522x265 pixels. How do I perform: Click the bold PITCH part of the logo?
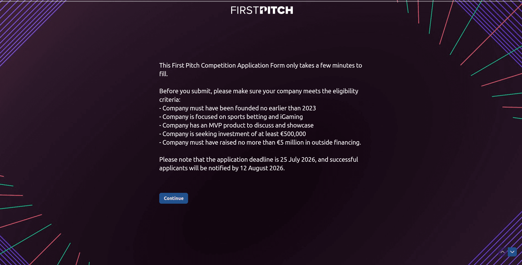click(277, 10)
